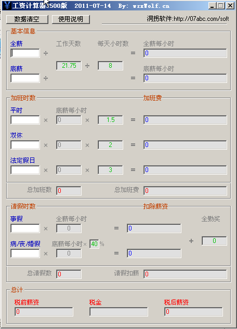Click the 税前薪资 result field
237x329 pixels.
tap(44, 312)
